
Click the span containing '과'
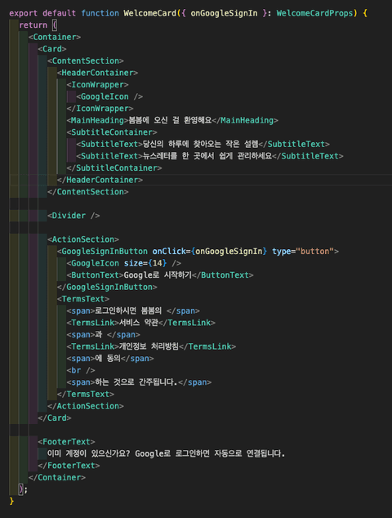click(103, 334)
